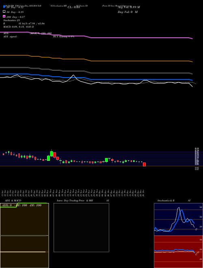Click the 'BUY' signal text

(x=56, y=37)
